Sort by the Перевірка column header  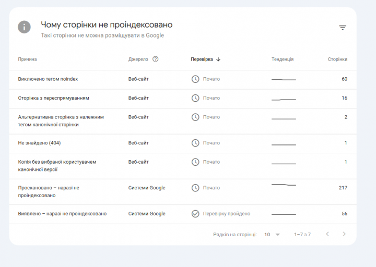pos(202,59)
